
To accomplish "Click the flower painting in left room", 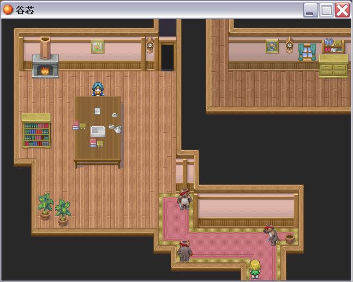I will (x=98, y=46).
